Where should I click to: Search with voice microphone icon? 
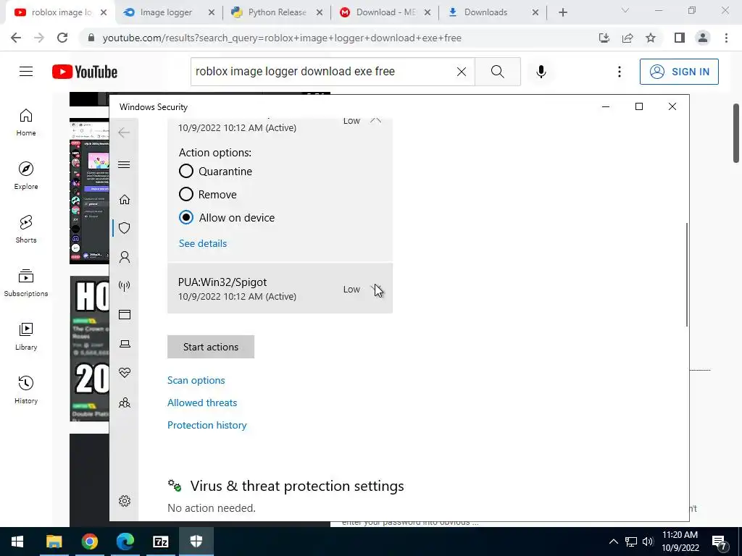[x=541, y=72]
